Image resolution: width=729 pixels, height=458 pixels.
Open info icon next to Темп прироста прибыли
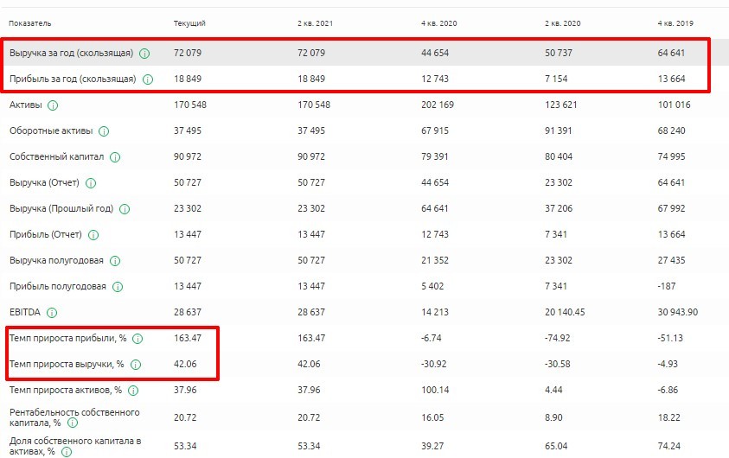137,338
